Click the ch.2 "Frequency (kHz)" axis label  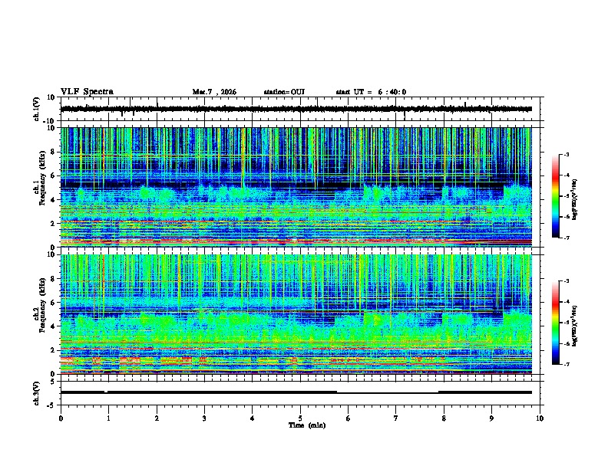(42, 305)
